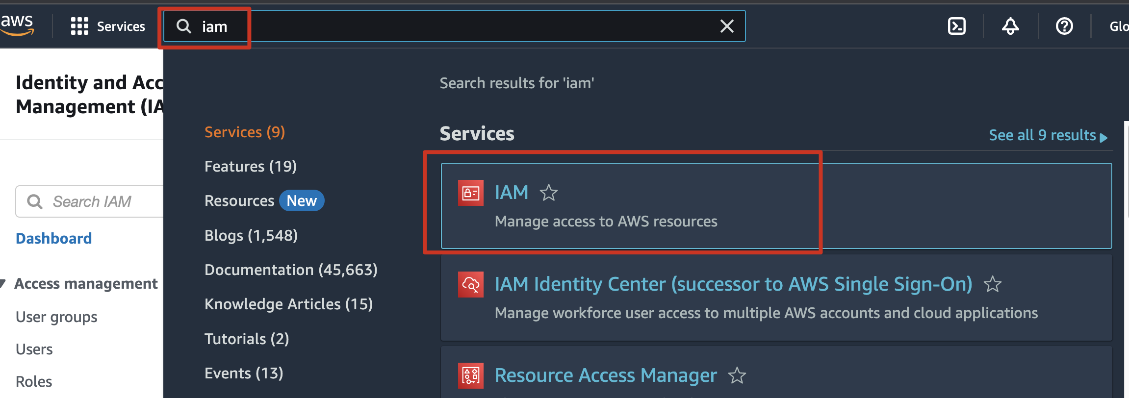Image resolution: width=1129 pixels, height=398 pixels.
Task: Open Roles in the sidebar
Action: point(34,382)
